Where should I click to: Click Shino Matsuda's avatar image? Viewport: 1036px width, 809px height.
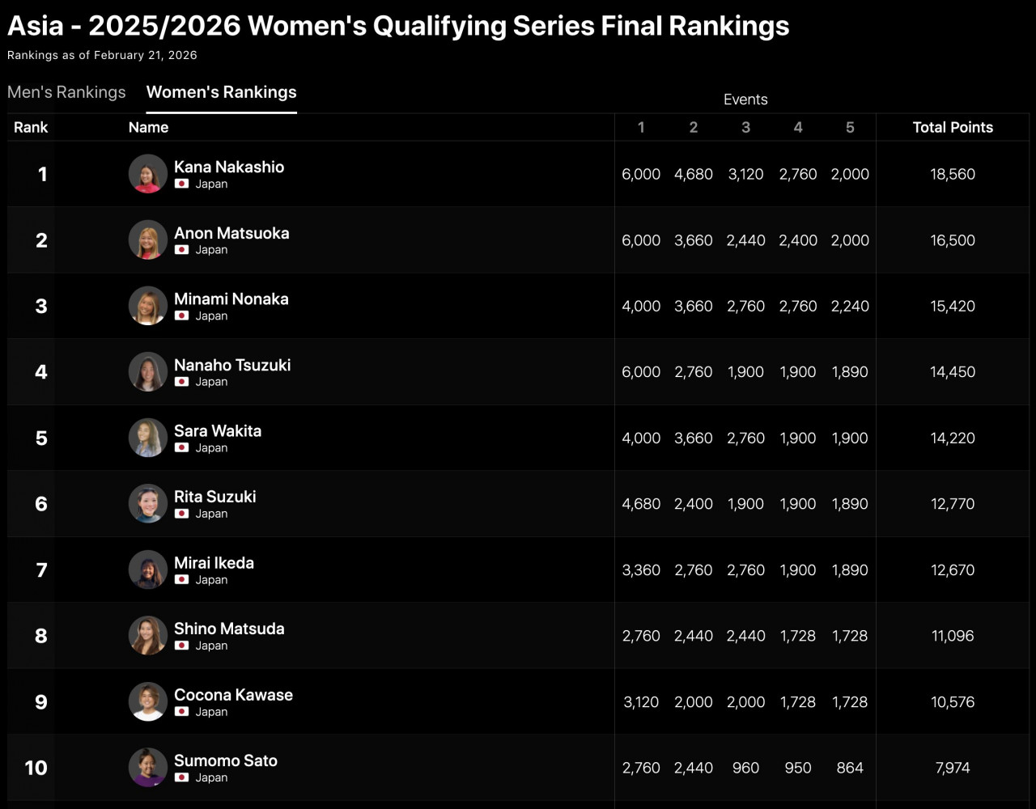[x=148, y=636]
